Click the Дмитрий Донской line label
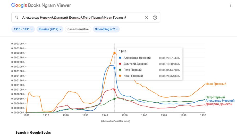Screen dimensions: 237x137 (219, 104)
